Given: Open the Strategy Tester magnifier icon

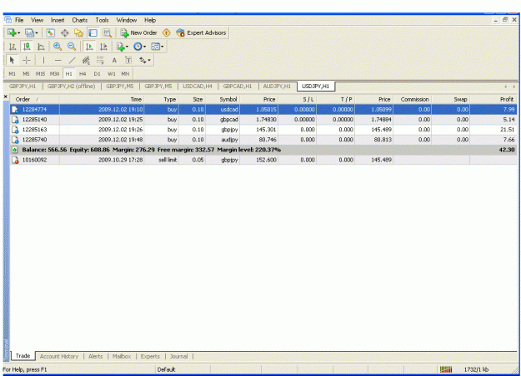Looking at the screenshot, I should [107, 32].
